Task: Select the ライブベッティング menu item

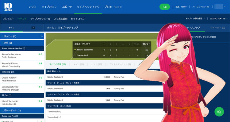Action: pos(88,7)
